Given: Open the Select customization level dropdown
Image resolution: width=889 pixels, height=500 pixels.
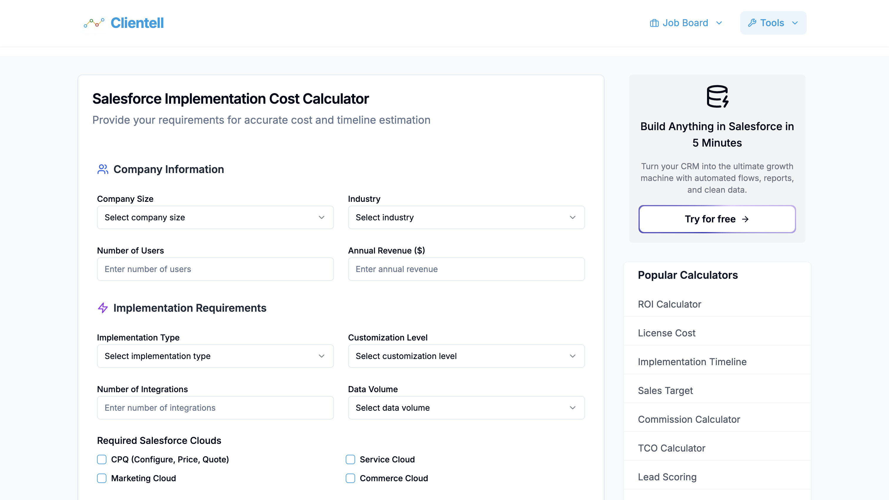Looking at the screenshot, I should coord(466,356).
